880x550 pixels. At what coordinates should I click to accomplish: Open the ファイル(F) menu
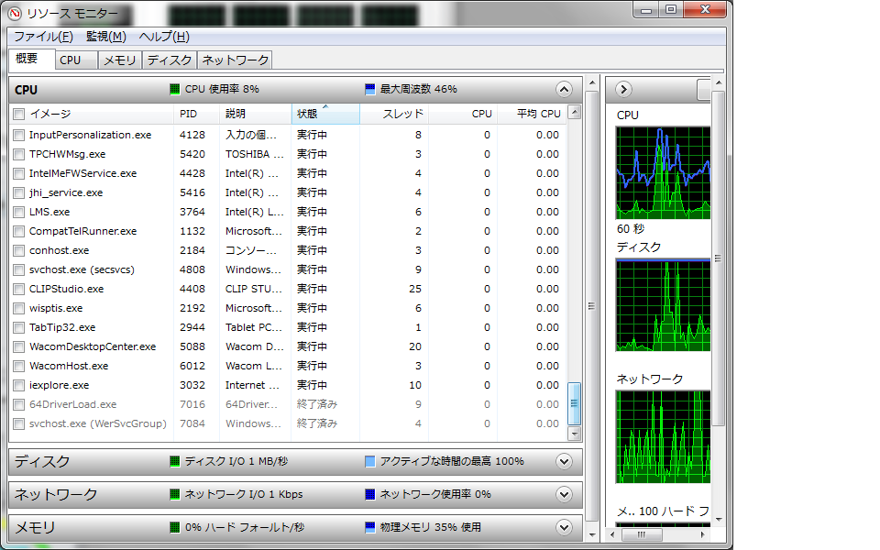[x=43, y=37]
